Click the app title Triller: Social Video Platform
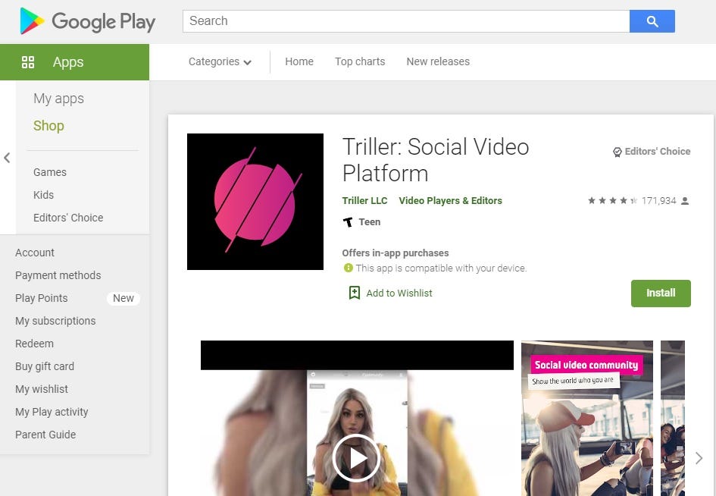Screen dimensions: 716x496 pos(436,159)
